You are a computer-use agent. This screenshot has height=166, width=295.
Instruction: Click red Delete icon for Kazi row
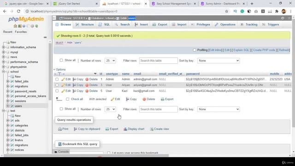click(87, 91)
